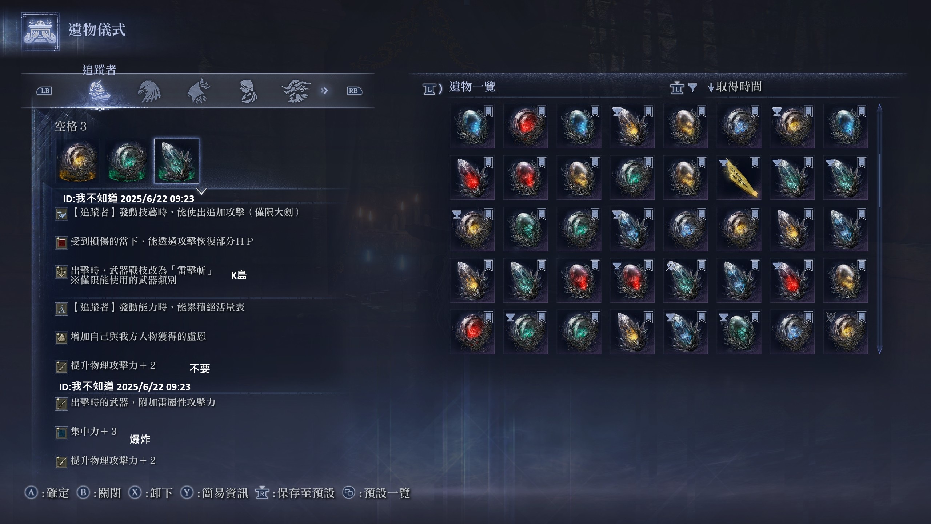Select the dragon-shaped character icon
Viewport: 931px width, 524px height.
click(x=296, y=91)
